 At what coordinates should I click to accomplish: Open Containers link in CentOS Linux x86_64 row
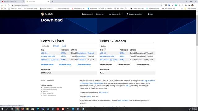click(82, 53)
